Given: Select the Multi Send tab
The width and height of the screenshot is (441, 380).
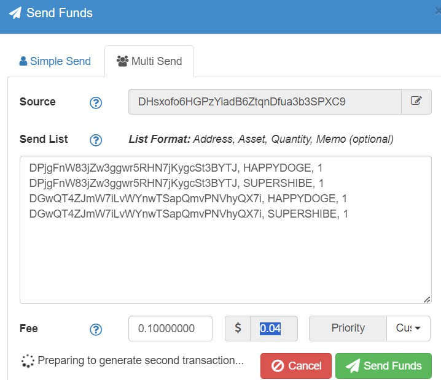Looking at the screenshot, I should click(x=149, y=61).
